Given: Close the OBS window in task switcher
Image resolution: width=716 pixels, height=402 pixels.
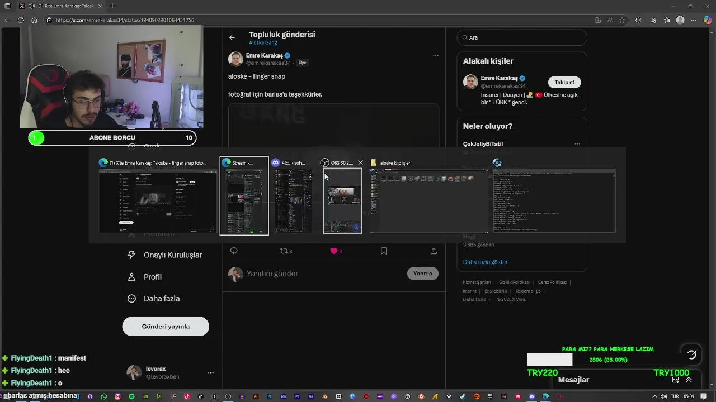Looking at the screenshot, I should [360, 163].
